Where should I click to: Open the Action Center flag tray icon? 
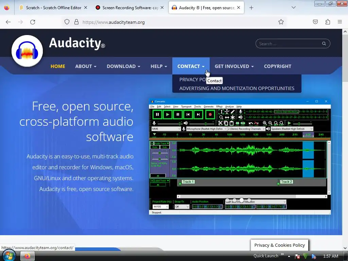297,256
